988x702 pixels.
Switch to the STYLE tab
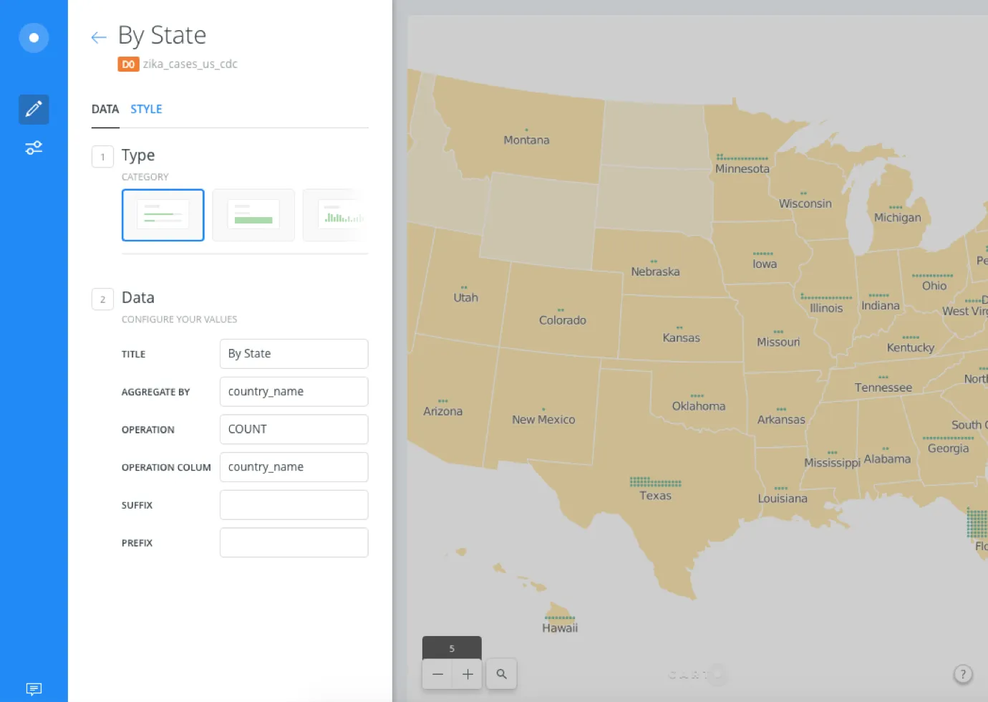tap(146, 109)
